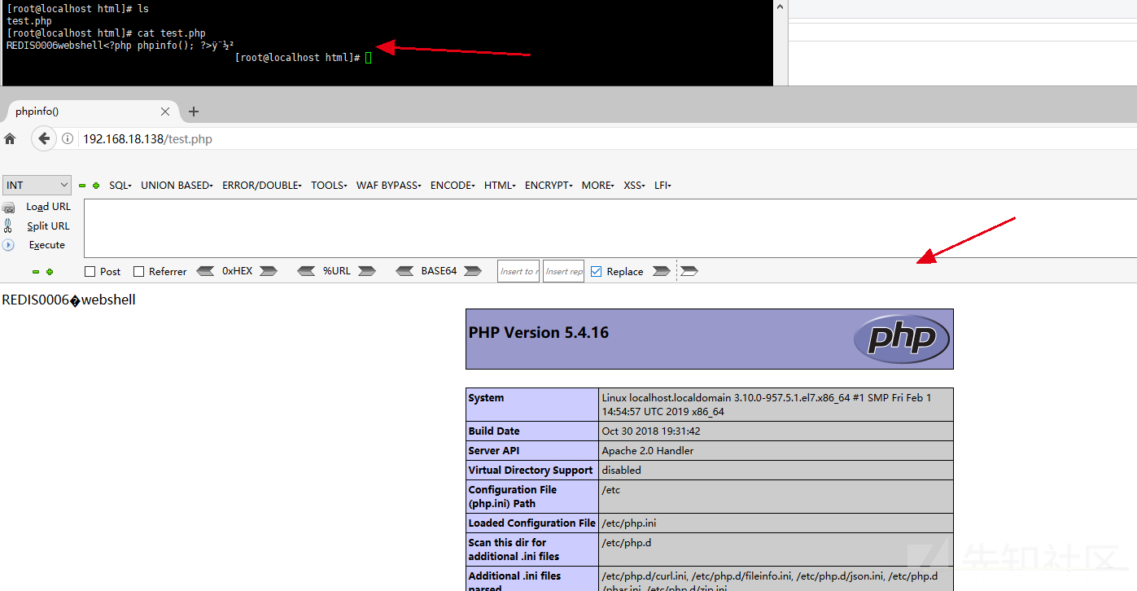
Task: Click the 'PHP Version 5.4.16' heading
Action: pos(539,332)
